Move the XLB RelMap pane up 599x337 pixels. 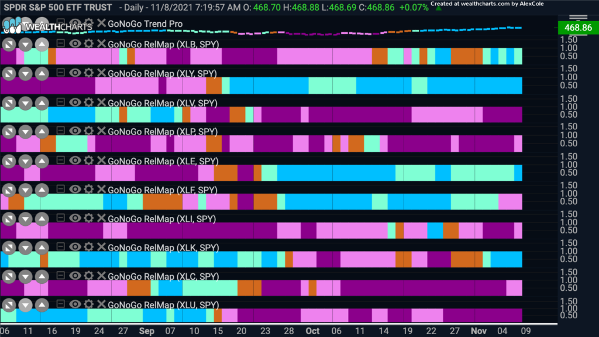(x=42, y=44)
